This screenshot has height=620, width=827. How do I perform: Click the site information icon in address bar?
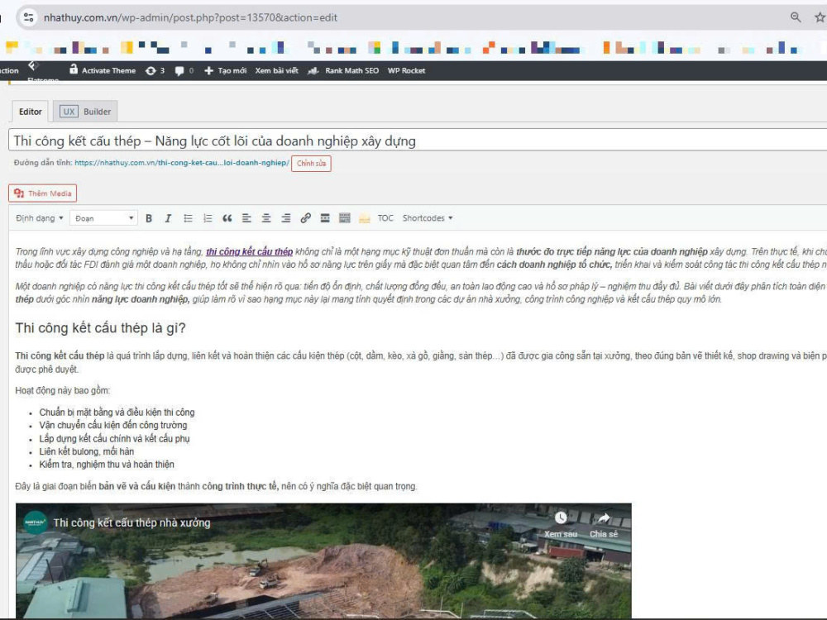click(x=29, y=17)
